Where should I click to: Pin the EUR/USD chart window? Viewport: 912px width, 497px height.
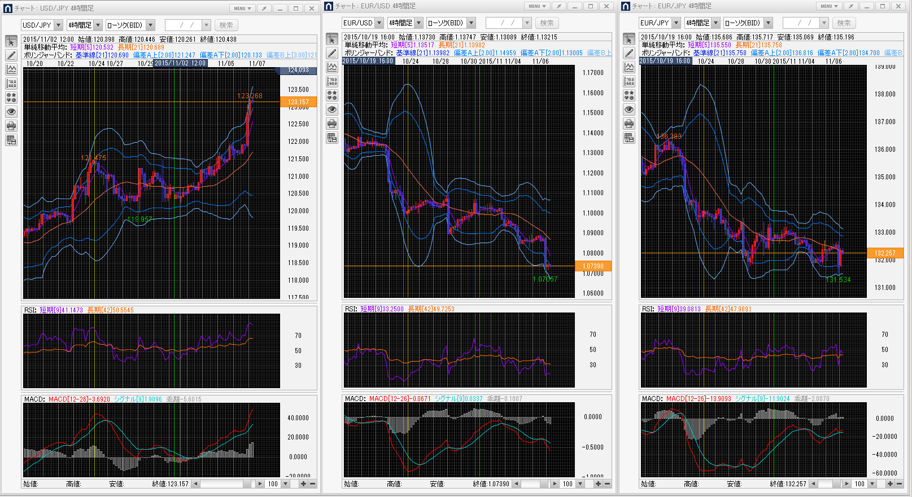coord(558,6)
